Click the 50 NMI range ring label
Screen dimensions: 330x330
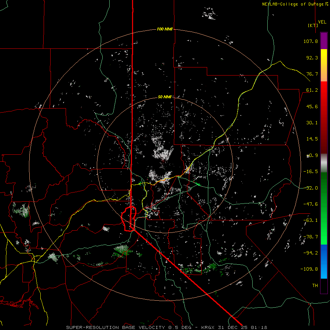coord(165,97)
